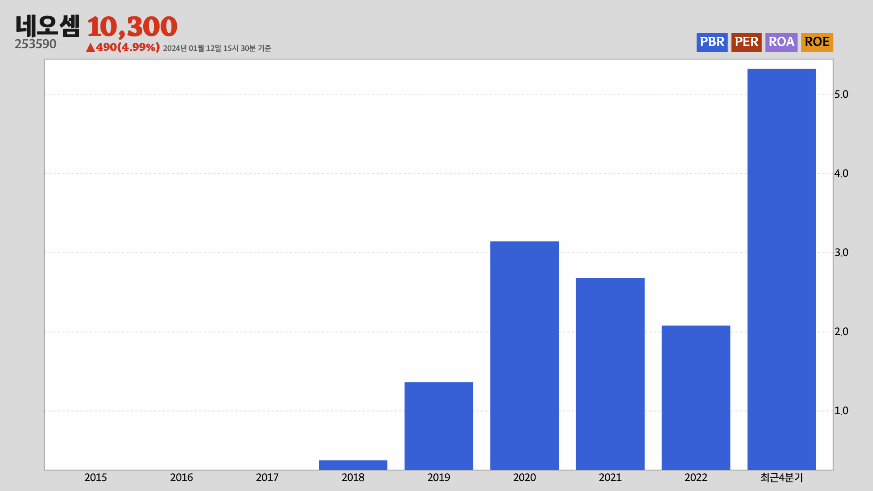Click the price change ▲490(4.99%)
This screenshot has width=873, height=491.
point(123,47)
